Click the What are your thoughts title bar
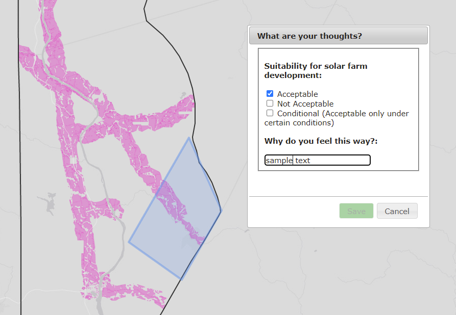Screen dimensions: 456x315 [338, 35]
